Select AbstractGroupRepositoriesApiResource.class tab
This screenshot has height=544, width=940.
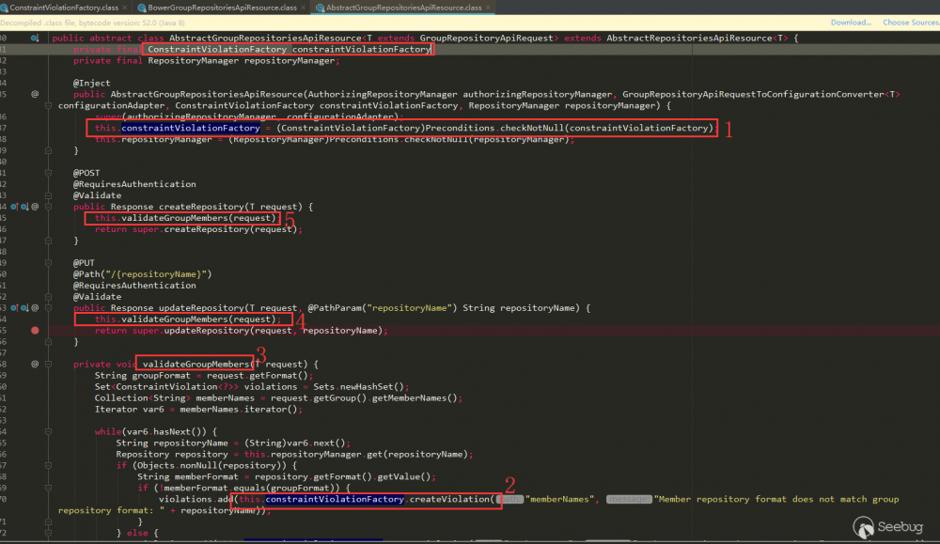coord(403,8)
